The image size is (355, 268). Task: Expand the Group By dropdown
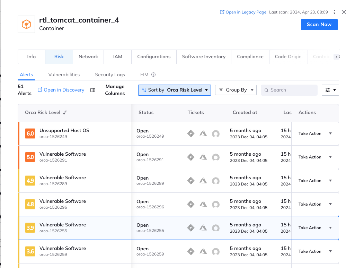236,90
